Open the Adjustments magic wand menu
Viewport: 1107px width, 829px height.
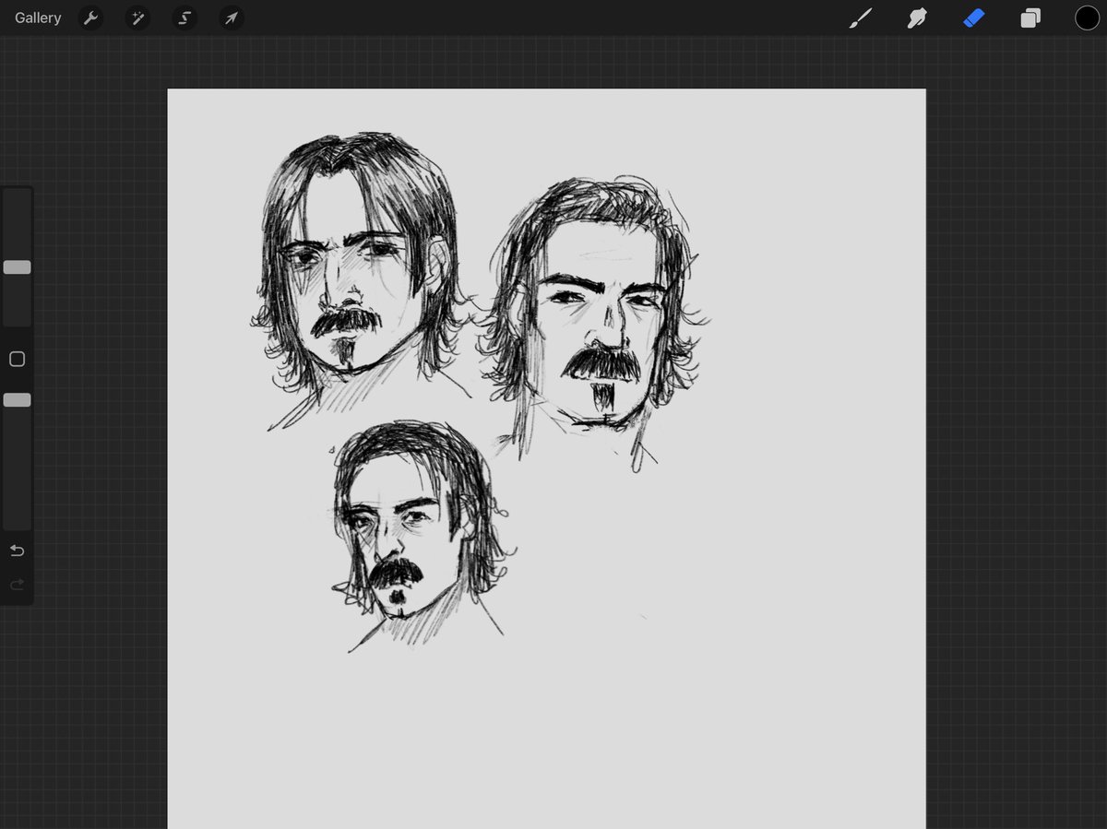click(137, 18)
